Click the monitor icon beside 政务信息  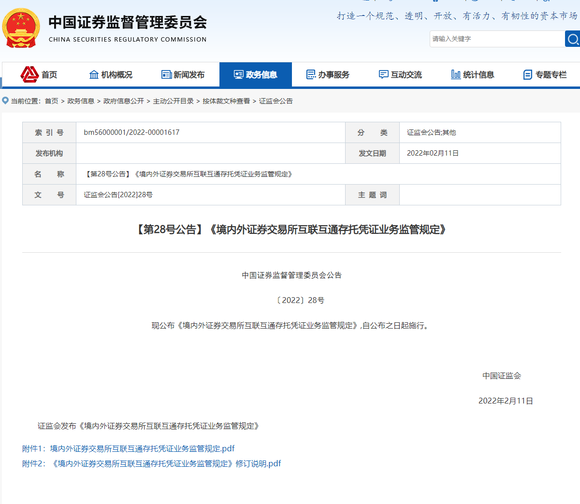[238, 74]
